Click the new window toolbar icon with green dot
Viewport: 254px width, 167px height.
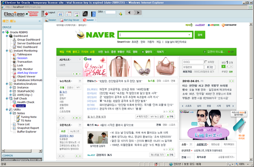[x=76, y=14]
